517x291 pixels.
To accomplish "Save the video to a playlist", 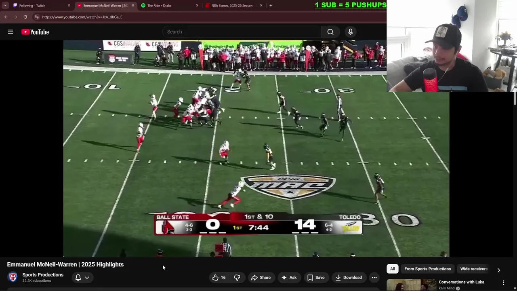I will 316,277.
